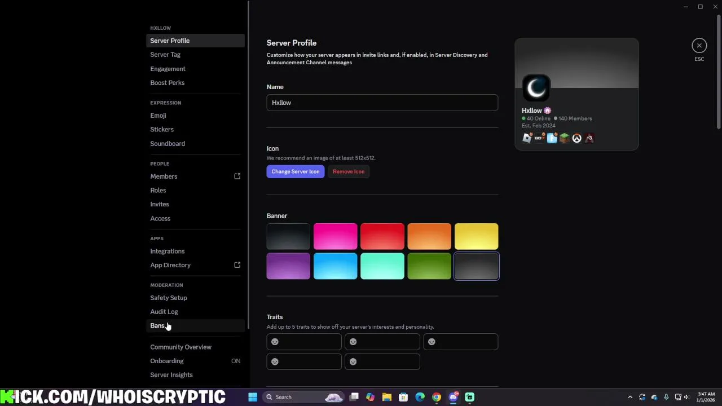Open the Invites page
This screenshot has width=722, height=406.
coord(195,204)
